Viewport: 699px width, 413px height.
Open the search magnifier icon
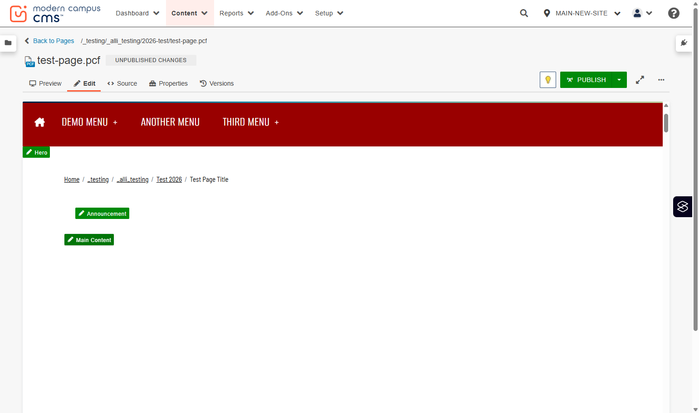524,13
